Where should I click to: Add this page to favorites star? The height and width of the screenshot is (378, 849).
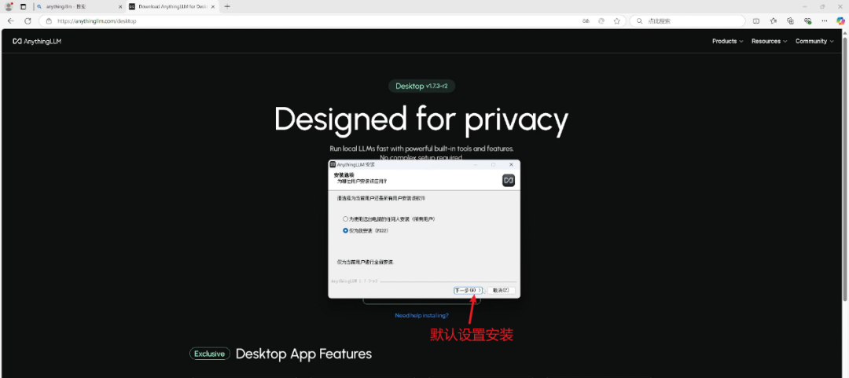(x=617, y=20)
